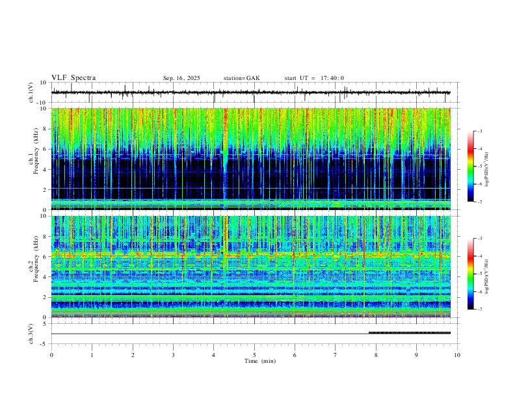Click the ch.1 voltage waveform trace

(250, 92)
